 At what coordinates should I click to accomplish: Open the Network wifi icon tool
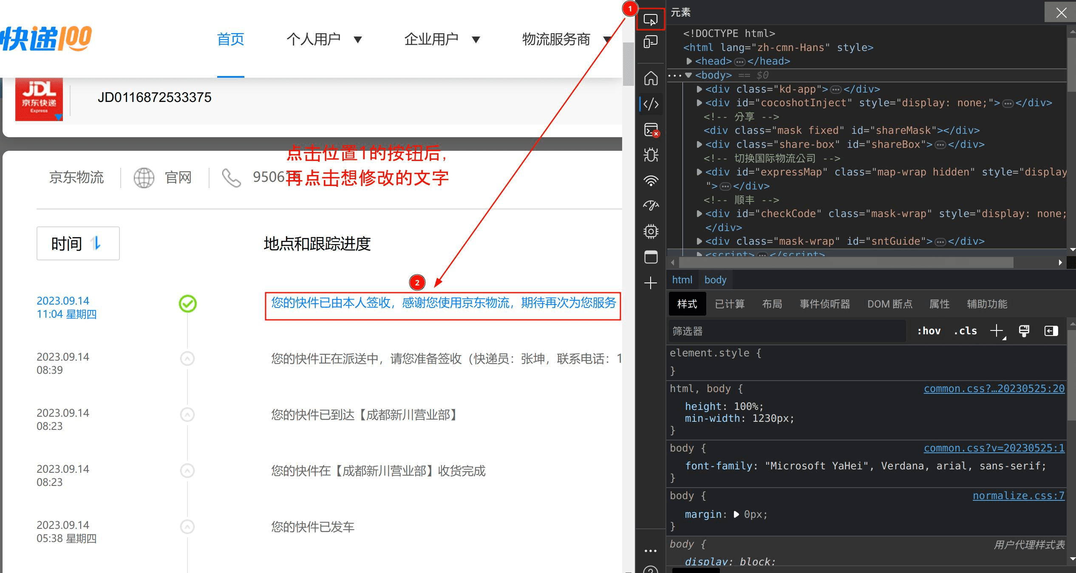click(651, 181)
